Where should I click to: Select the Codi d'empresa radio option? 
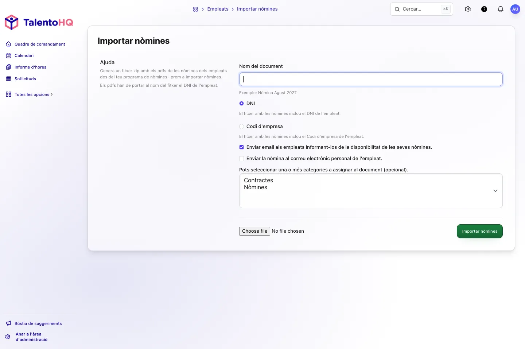[x=241, y=127]
